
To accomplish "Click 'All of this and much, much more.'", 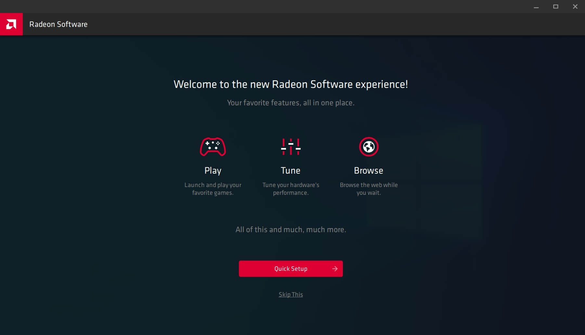I will pos(291,230).
